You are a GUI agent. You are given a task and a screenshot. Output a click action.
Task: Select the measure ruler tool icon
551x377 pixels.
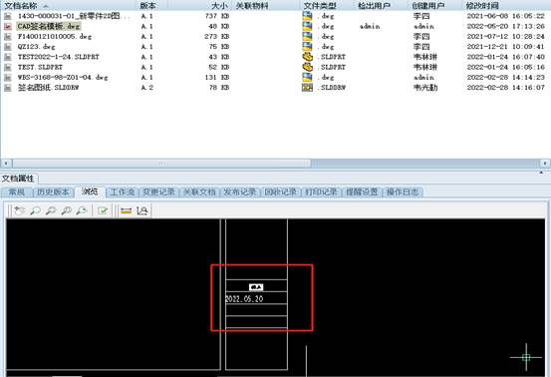(126, 210)
